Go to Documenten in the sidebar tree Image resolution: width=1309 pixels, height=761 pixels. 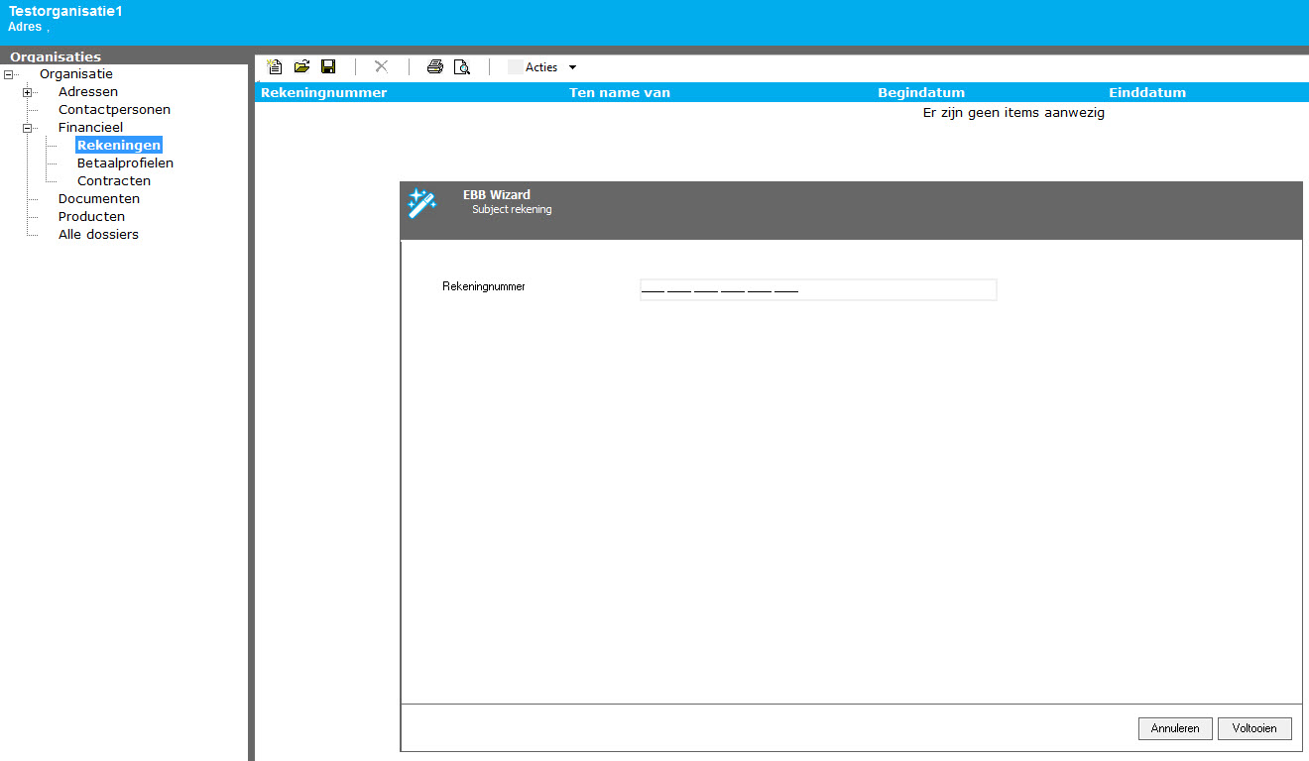99,199
